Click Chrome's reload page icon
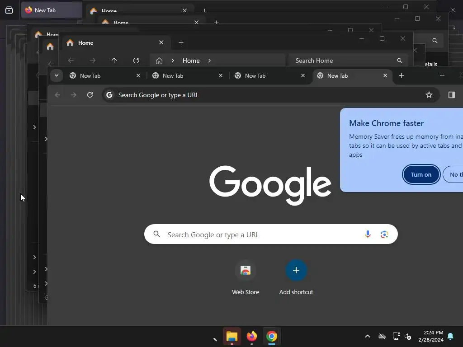 (x=90, y=95)
